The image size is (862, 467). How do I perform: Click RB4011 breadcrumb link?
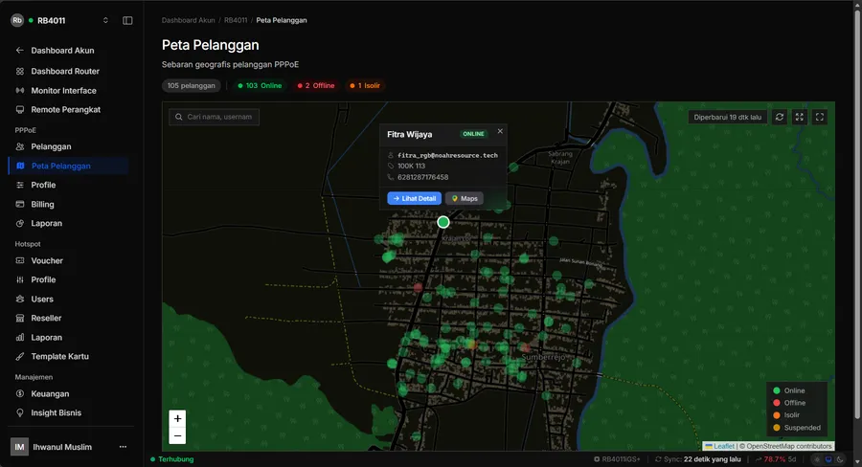coord(236,20)
